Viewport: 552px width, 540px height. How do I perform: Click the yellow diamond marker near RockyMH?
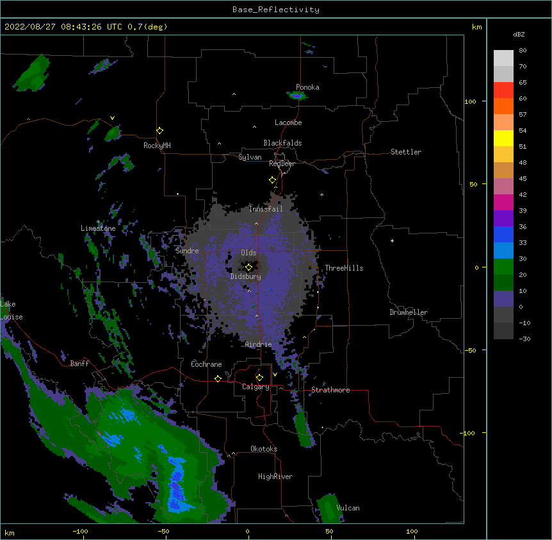pos(159,131)
